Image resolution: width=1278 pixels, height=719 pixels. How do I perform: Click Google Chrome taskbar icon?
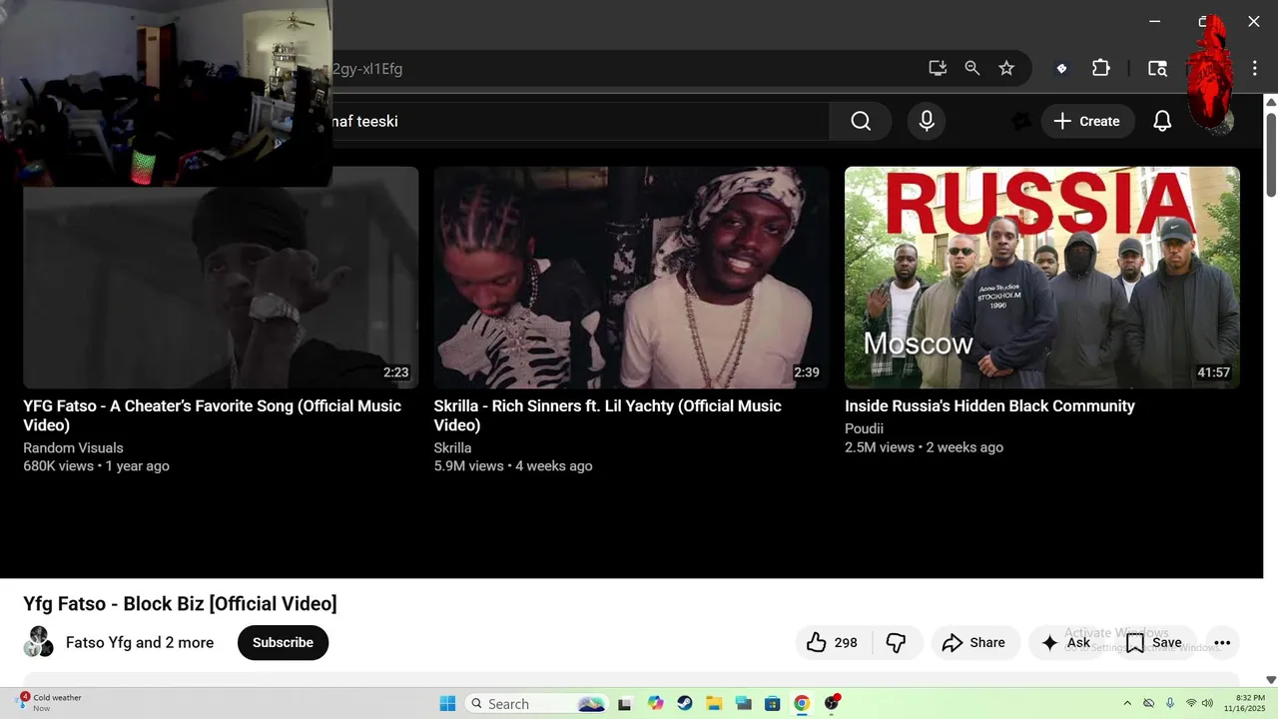[801, 703]
